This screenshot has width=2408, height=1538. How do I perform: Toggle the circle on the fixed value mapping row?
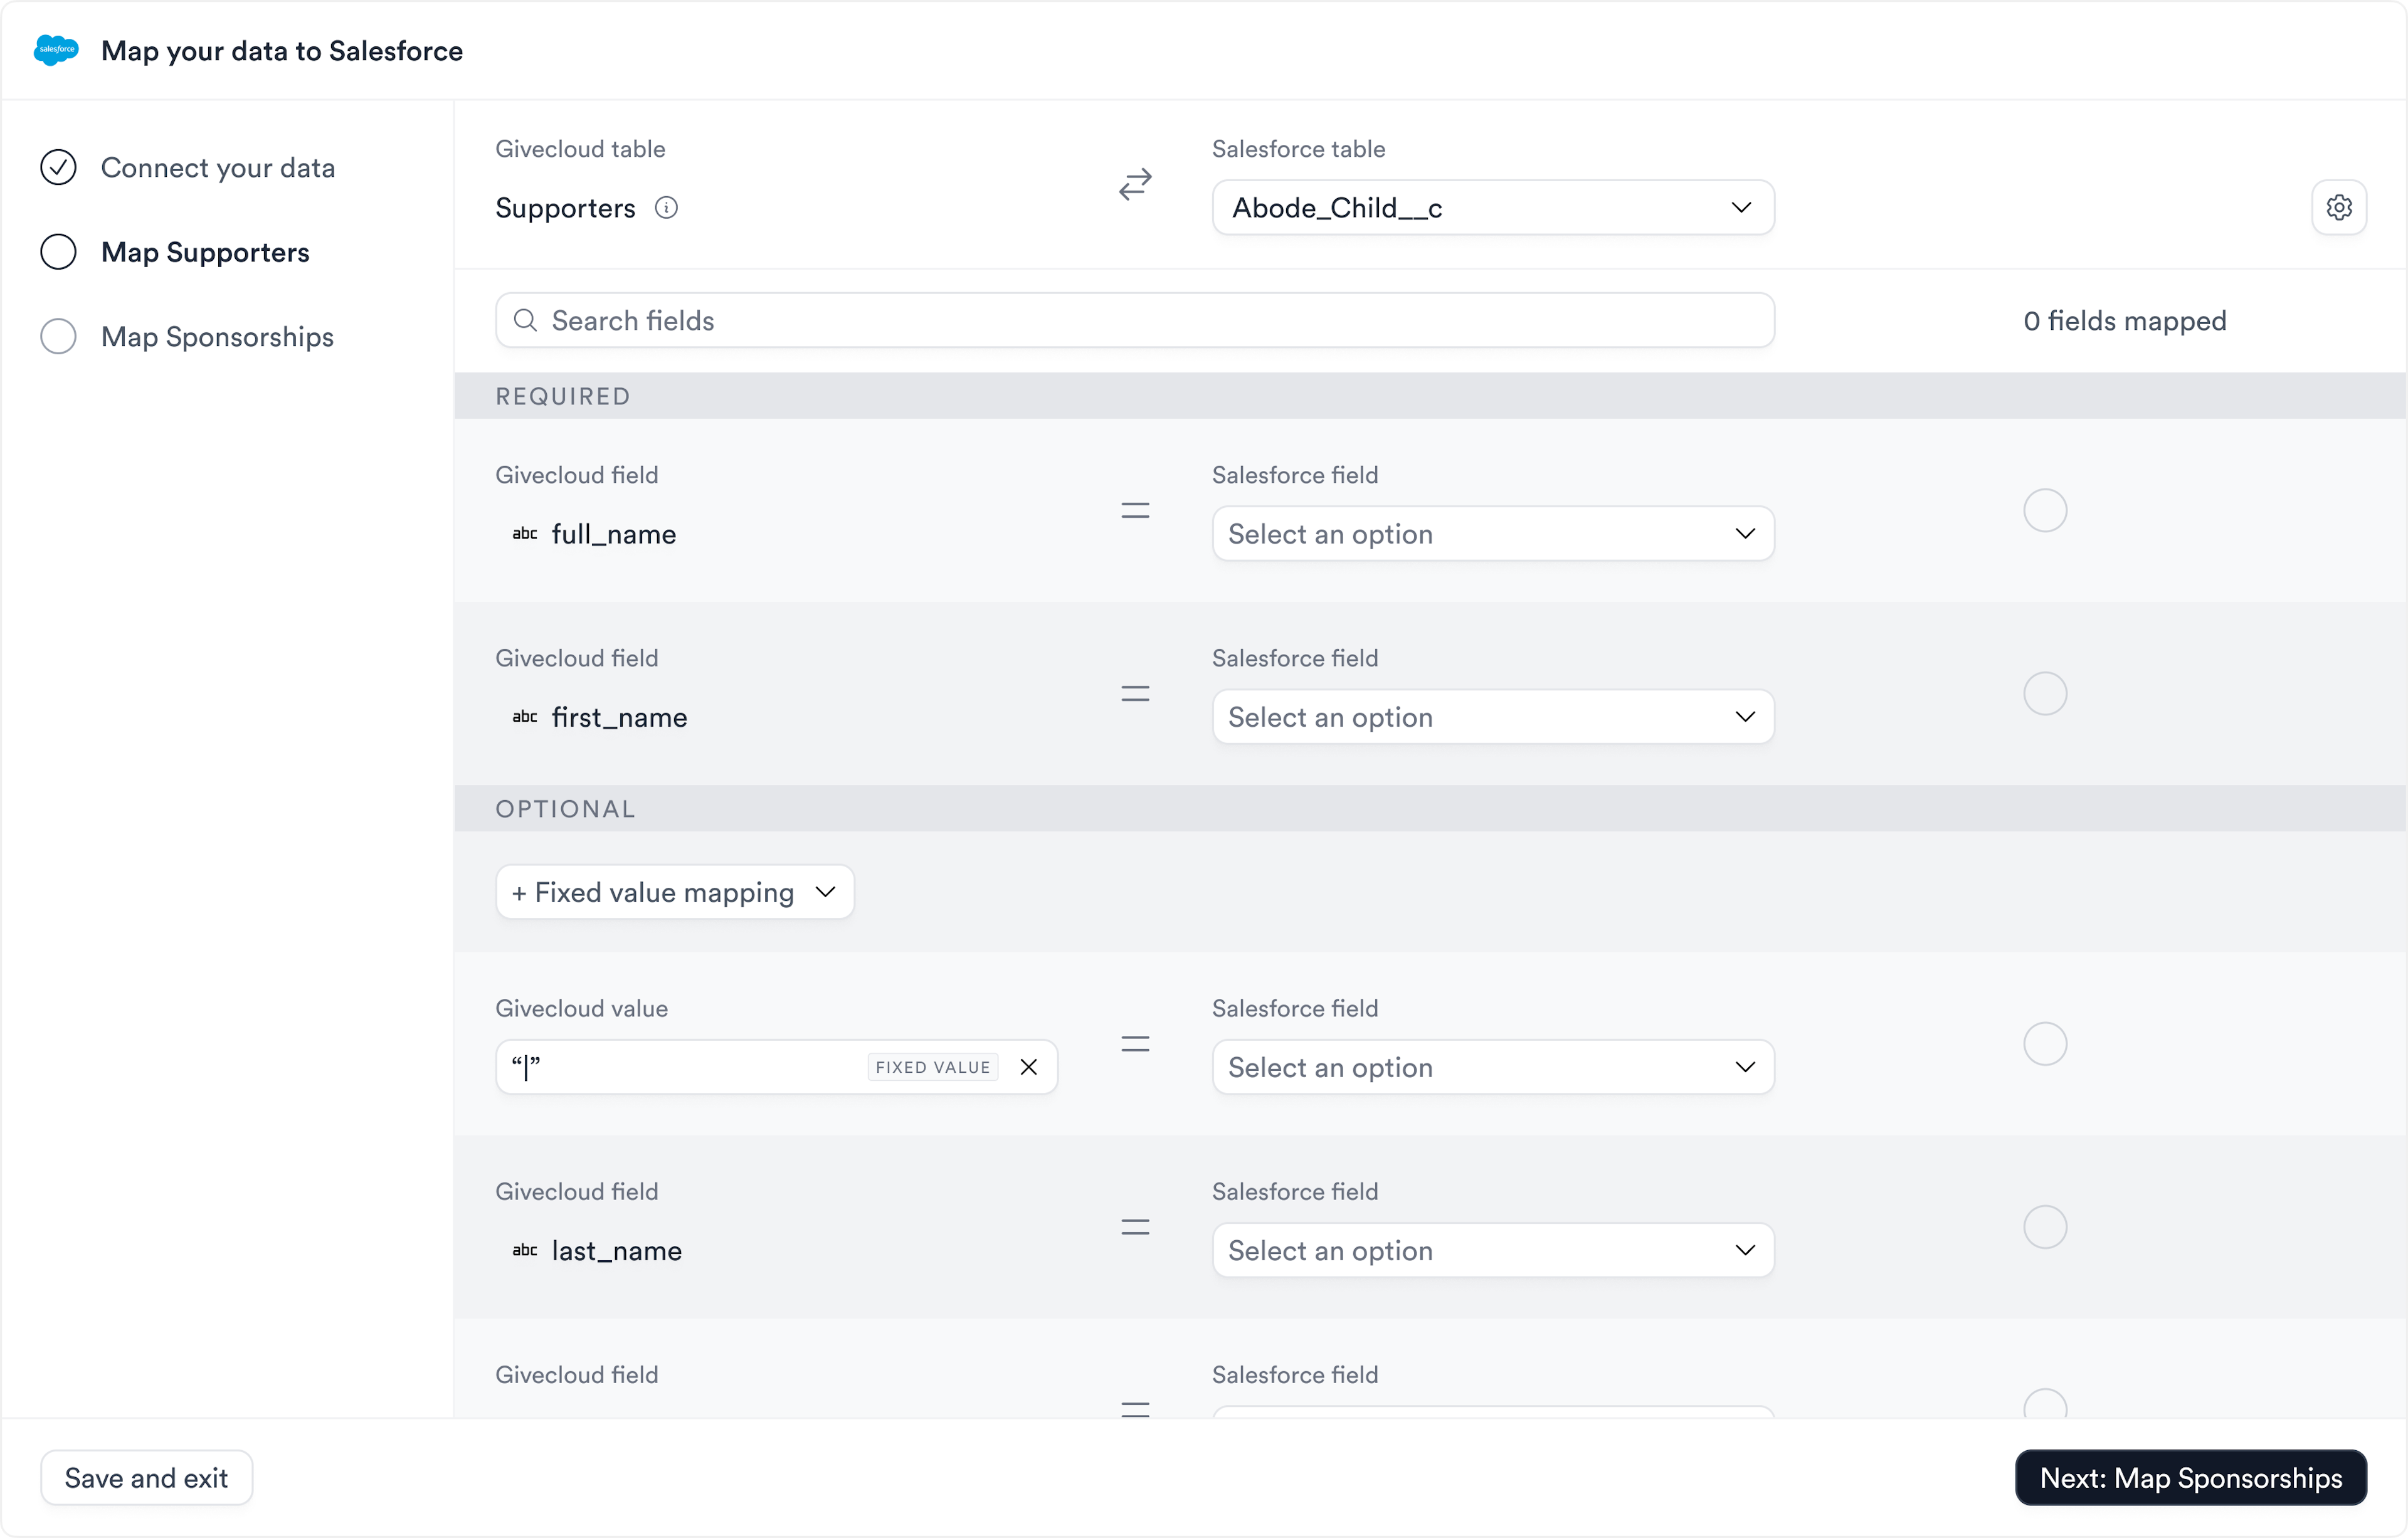[2045, 1043]
